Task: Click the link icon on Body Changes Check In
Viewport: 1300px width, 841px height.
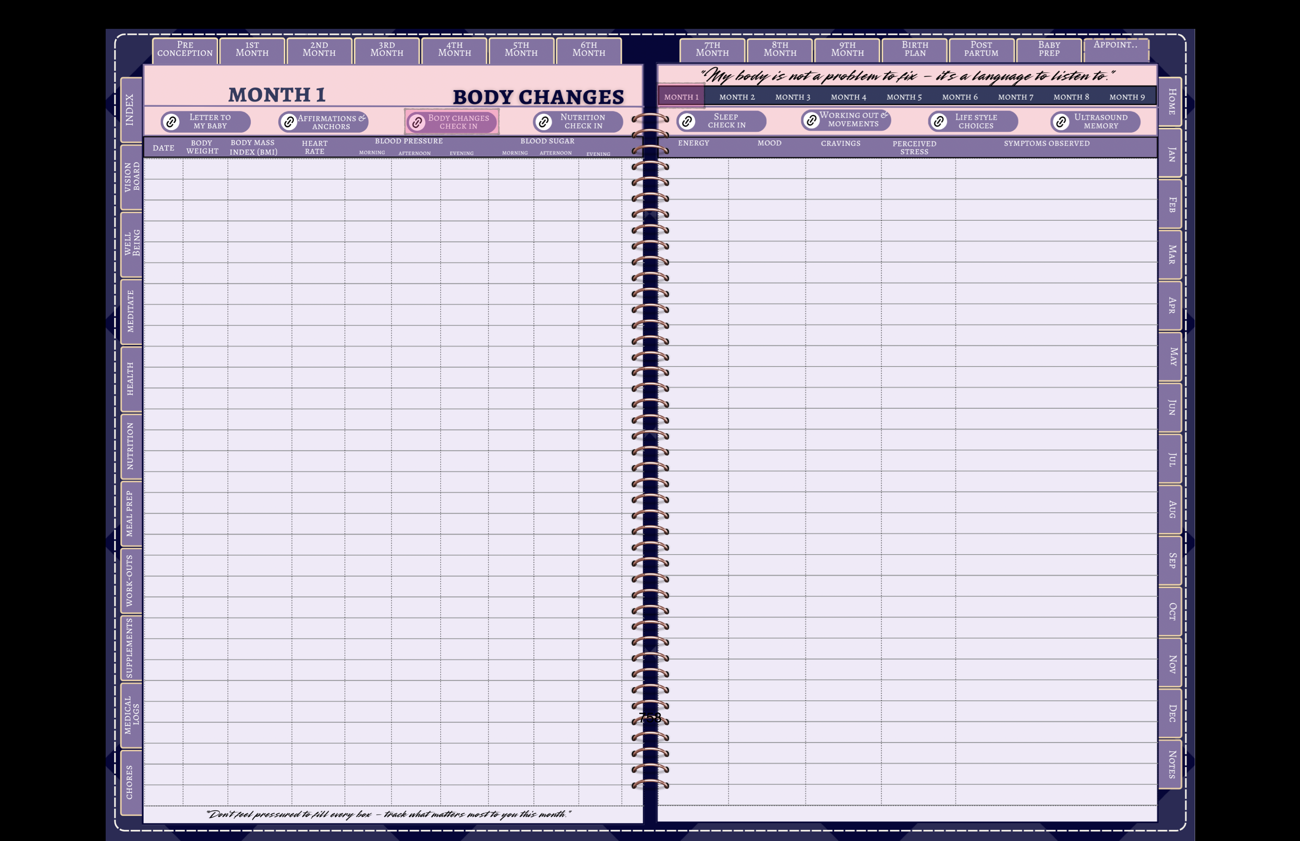Action: (x=418, y=122)
